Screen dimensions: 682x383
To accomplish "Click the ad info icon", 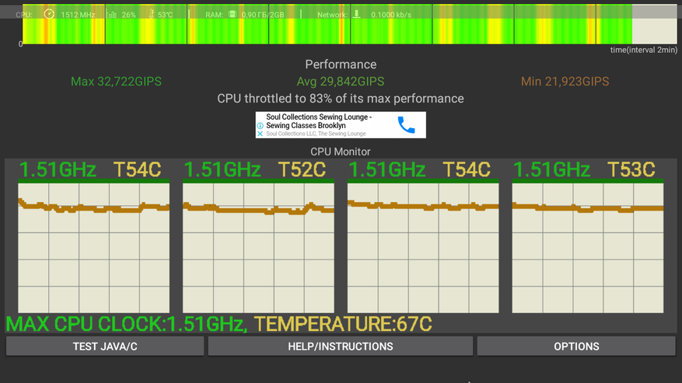I will coord(260,126).
